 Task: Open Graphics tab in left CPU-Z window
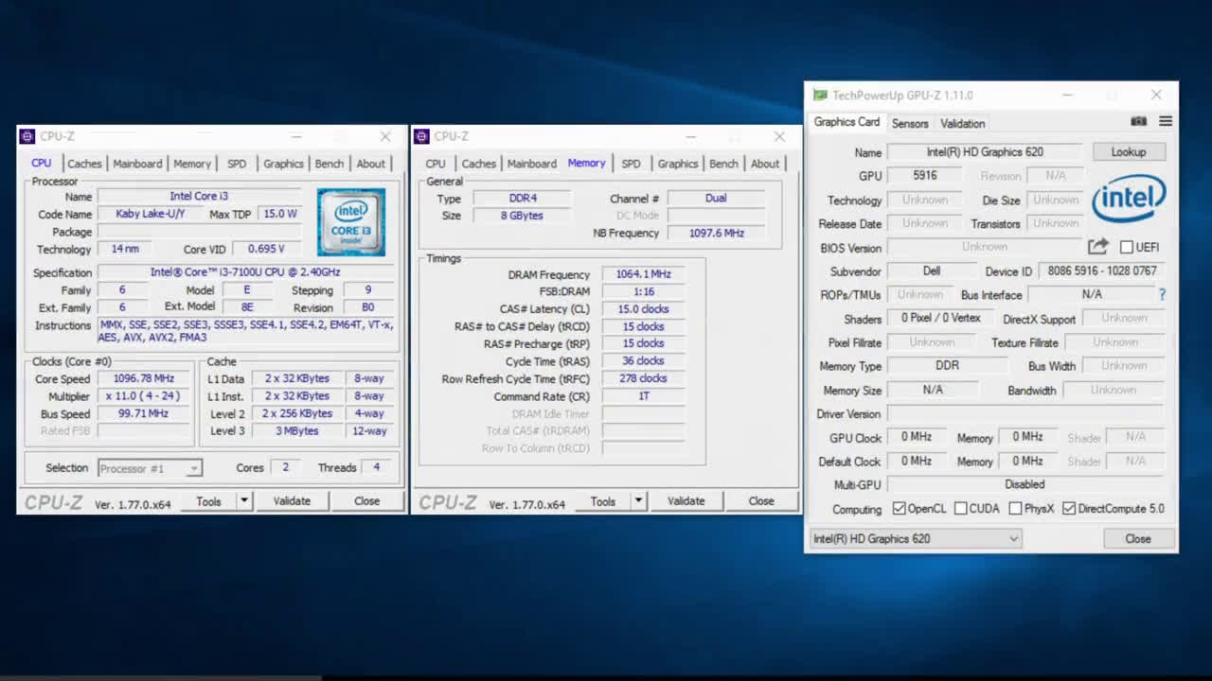tap(283, 164)
